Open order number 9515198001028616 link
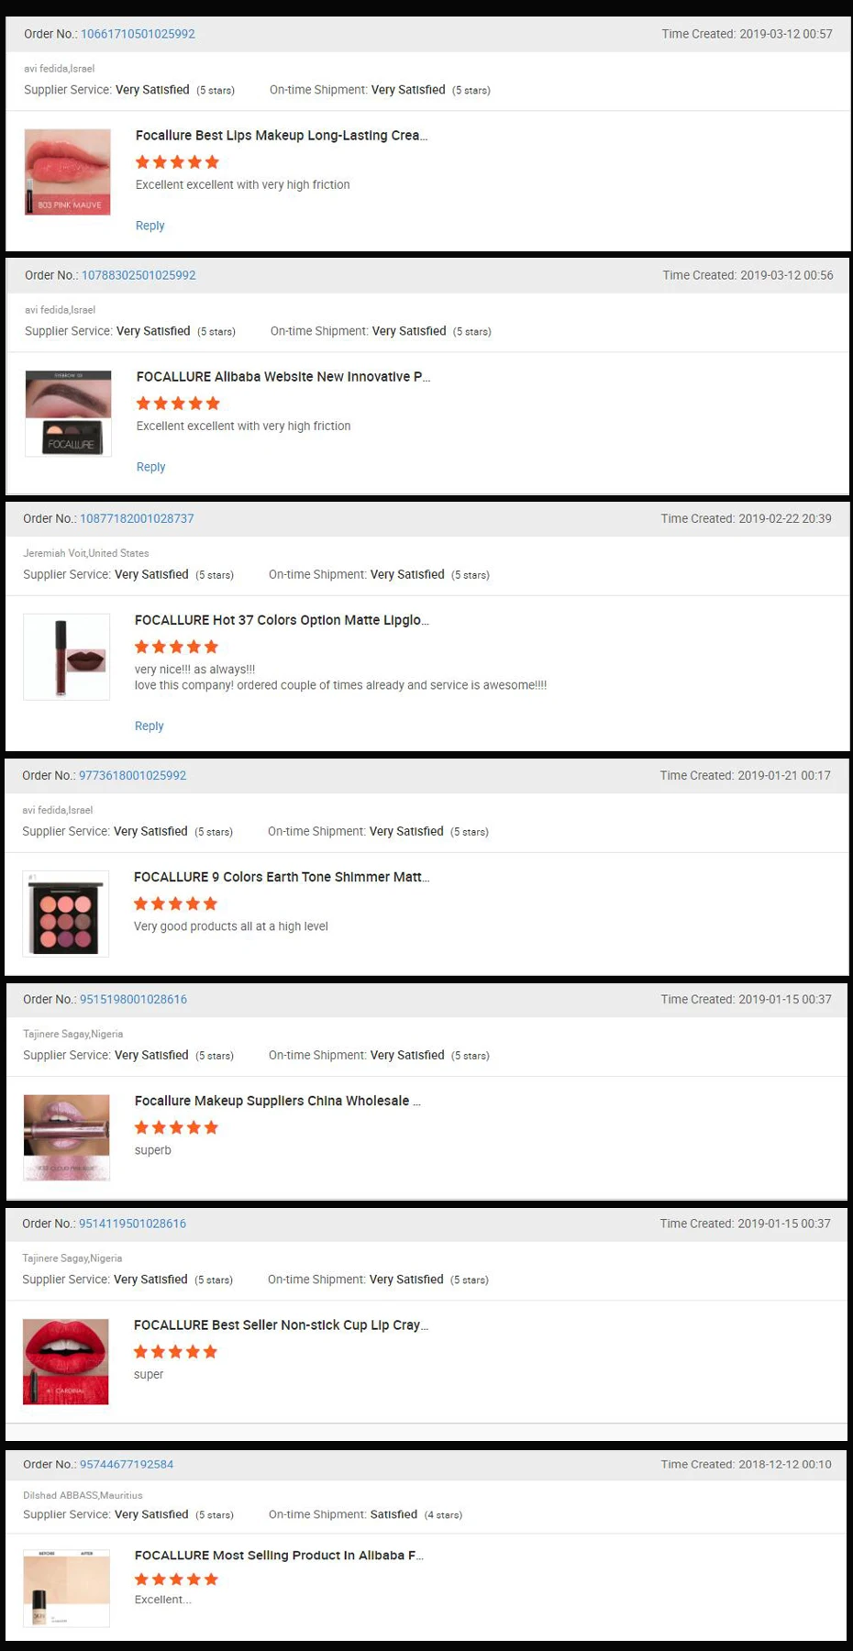 [133, 999]
